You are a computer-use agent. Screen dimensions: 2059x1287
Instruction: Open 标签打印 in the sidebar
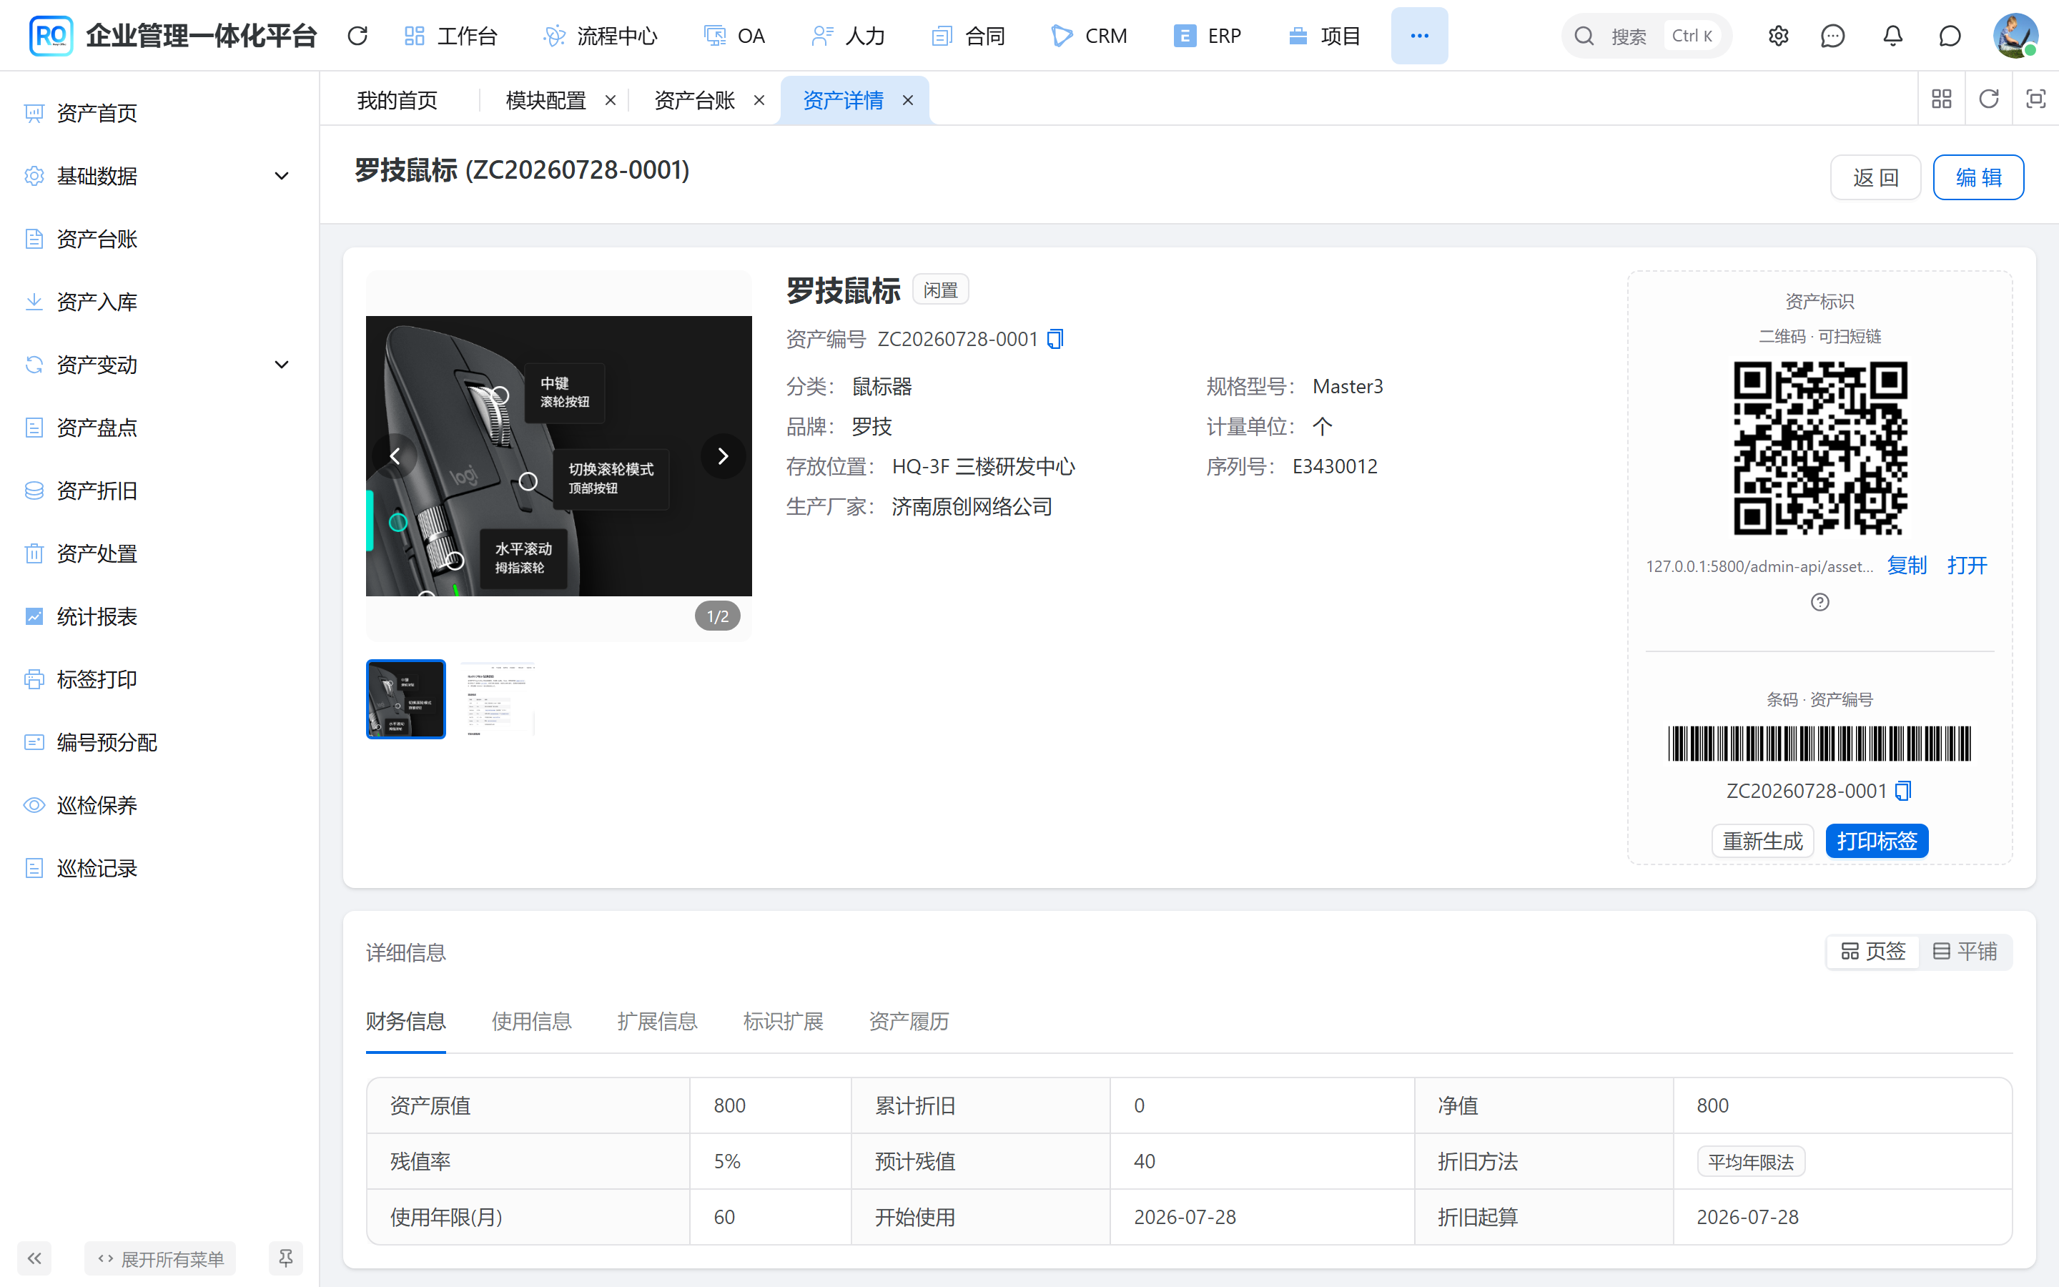(96, 680)
